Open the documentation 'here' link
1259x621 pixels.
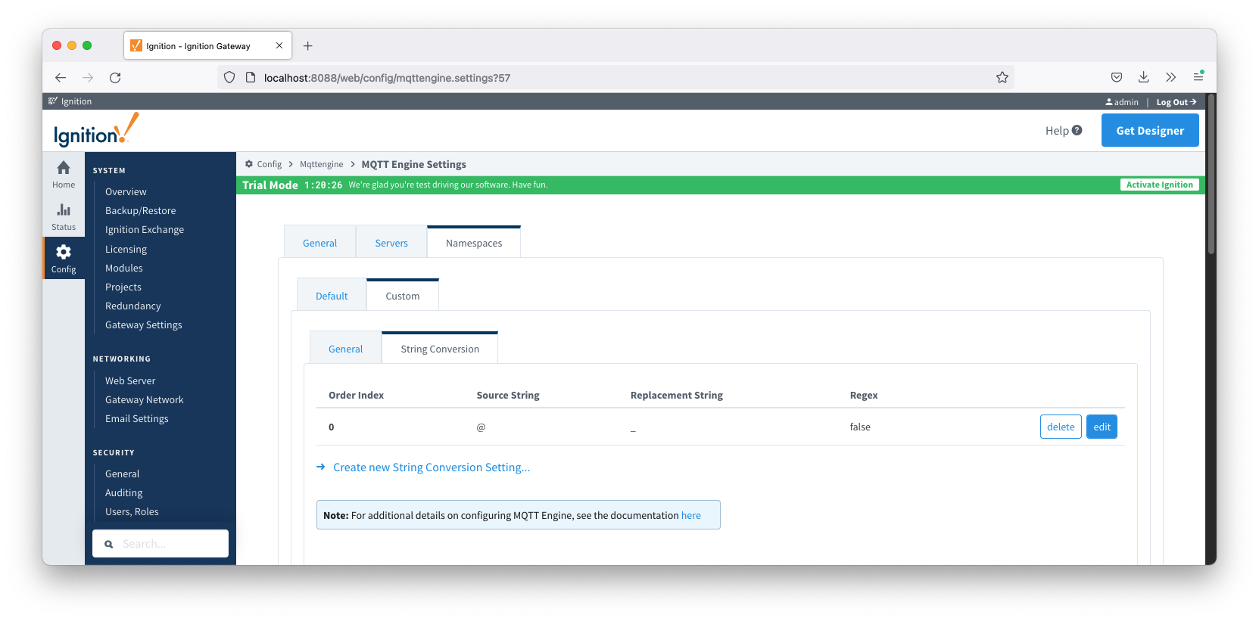click(x=691, y=515)
